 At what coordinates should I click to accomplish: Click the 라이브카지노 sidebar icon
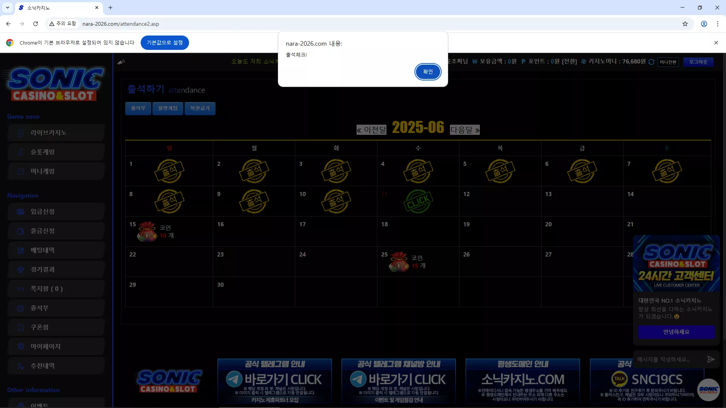(x=21, y=133)
